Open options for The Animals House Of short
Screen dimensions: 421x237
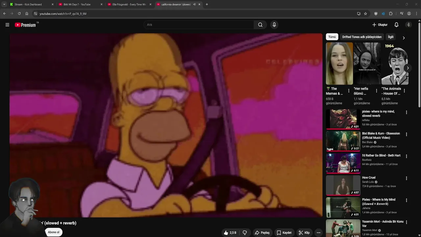(404, 91)
